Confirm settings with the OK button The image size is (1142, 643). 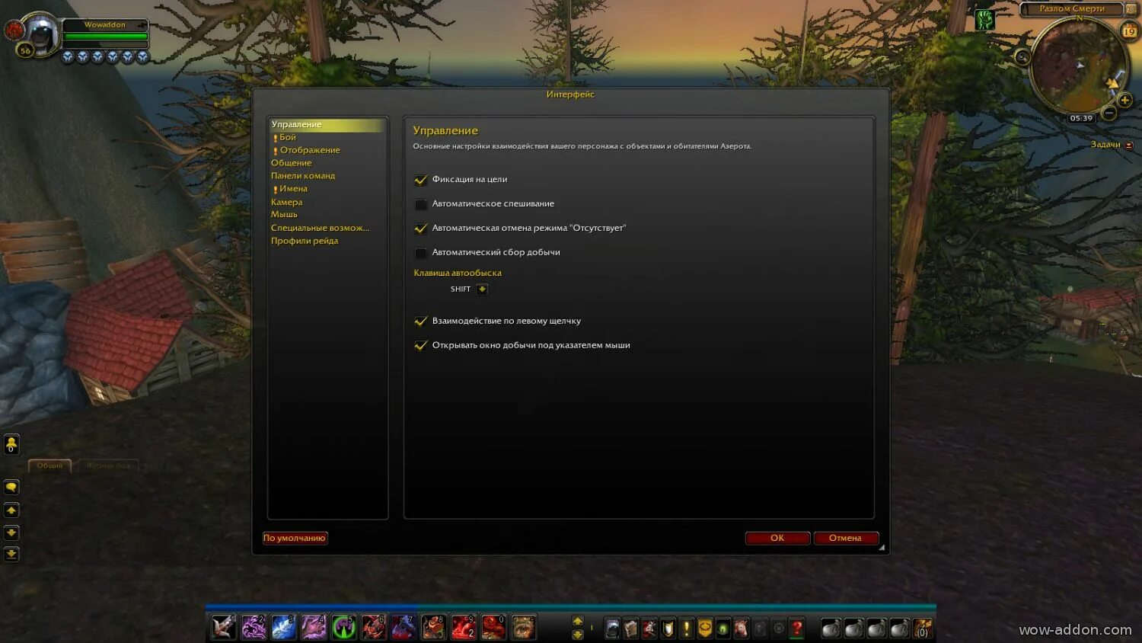point(777,538)
